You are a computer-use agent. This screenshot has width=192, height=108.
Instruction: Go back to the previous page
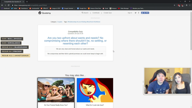(2, 5)
